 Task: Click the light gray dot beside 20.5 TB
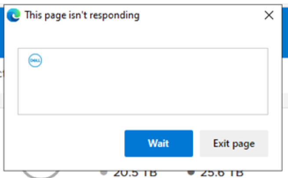pos(104,172)
